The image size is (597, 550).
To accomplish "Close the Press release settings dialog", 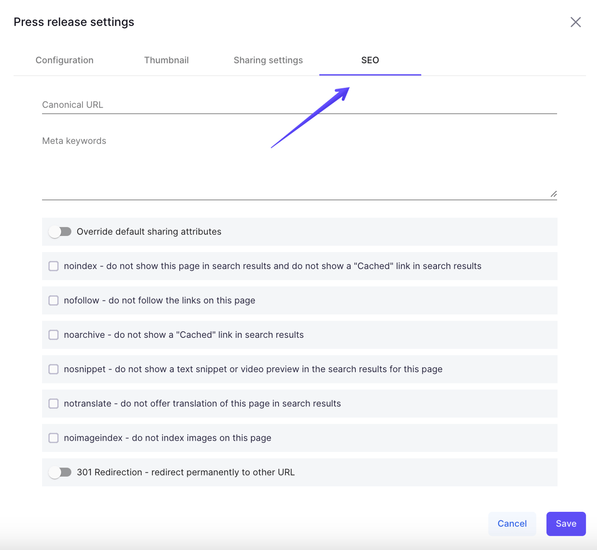I will click(575, 22).
